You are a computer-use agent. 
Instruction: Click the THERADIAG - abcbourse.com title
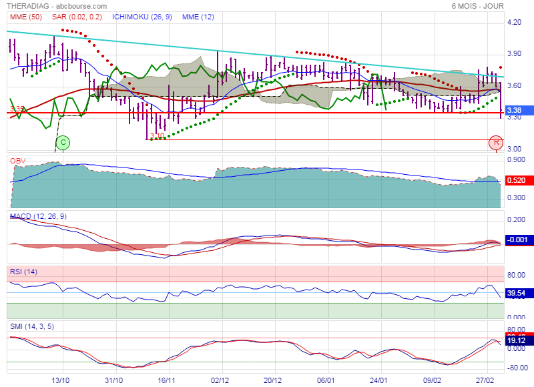[51, 5]
